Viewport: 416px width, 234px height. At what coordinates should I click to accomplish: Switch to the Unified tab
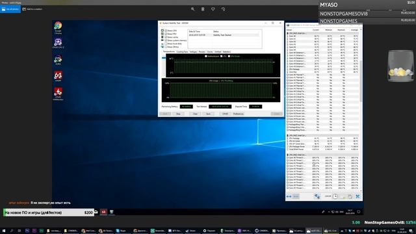[218, 52]
